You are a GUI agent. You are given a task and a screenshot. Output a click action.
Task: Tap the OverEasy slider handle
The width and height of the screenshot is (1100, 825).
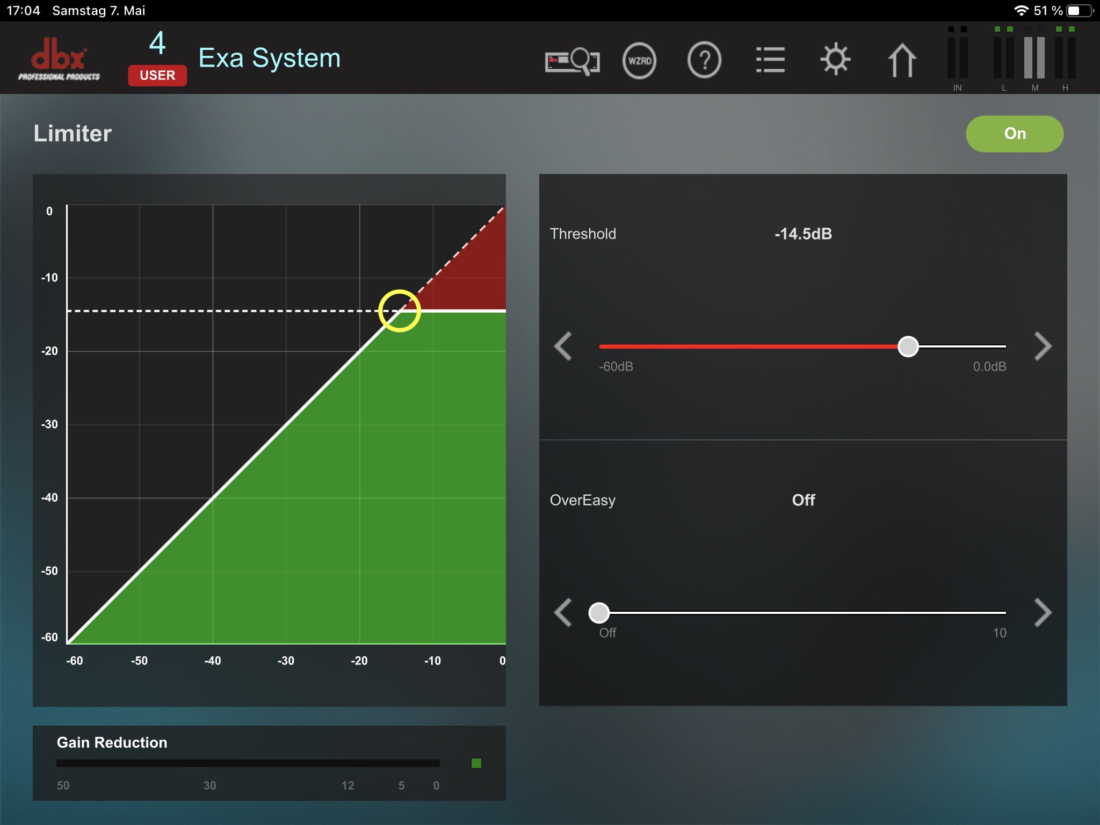[x=599, y=612]
